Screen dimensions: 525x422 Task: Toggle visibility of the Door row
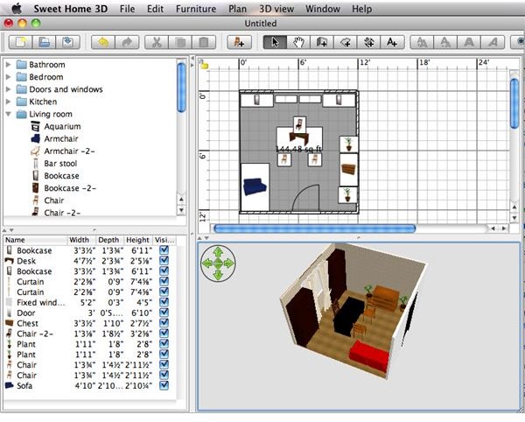164,313
